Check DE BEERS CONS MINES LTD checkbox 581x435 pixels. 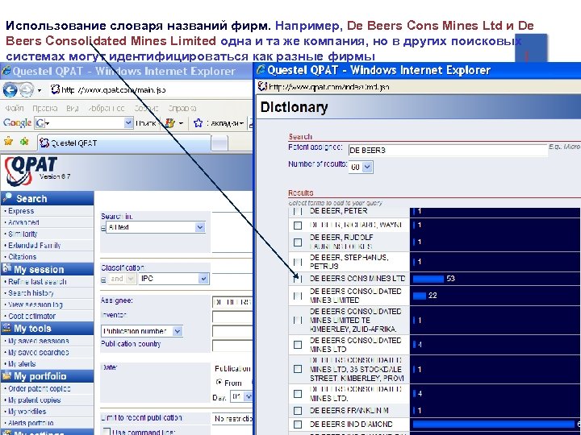[298, 279]
